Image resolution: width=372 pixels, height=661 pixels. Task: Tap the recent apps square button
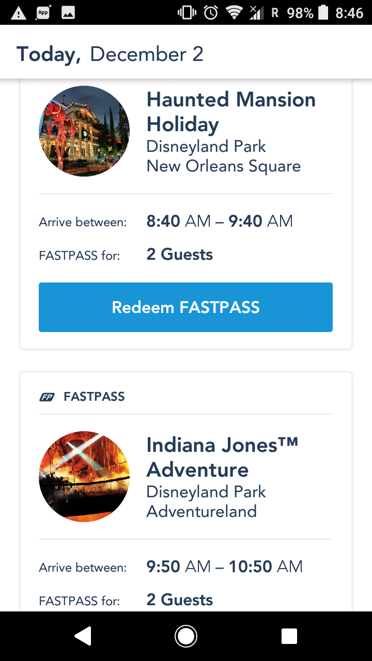tap(289, 636)
